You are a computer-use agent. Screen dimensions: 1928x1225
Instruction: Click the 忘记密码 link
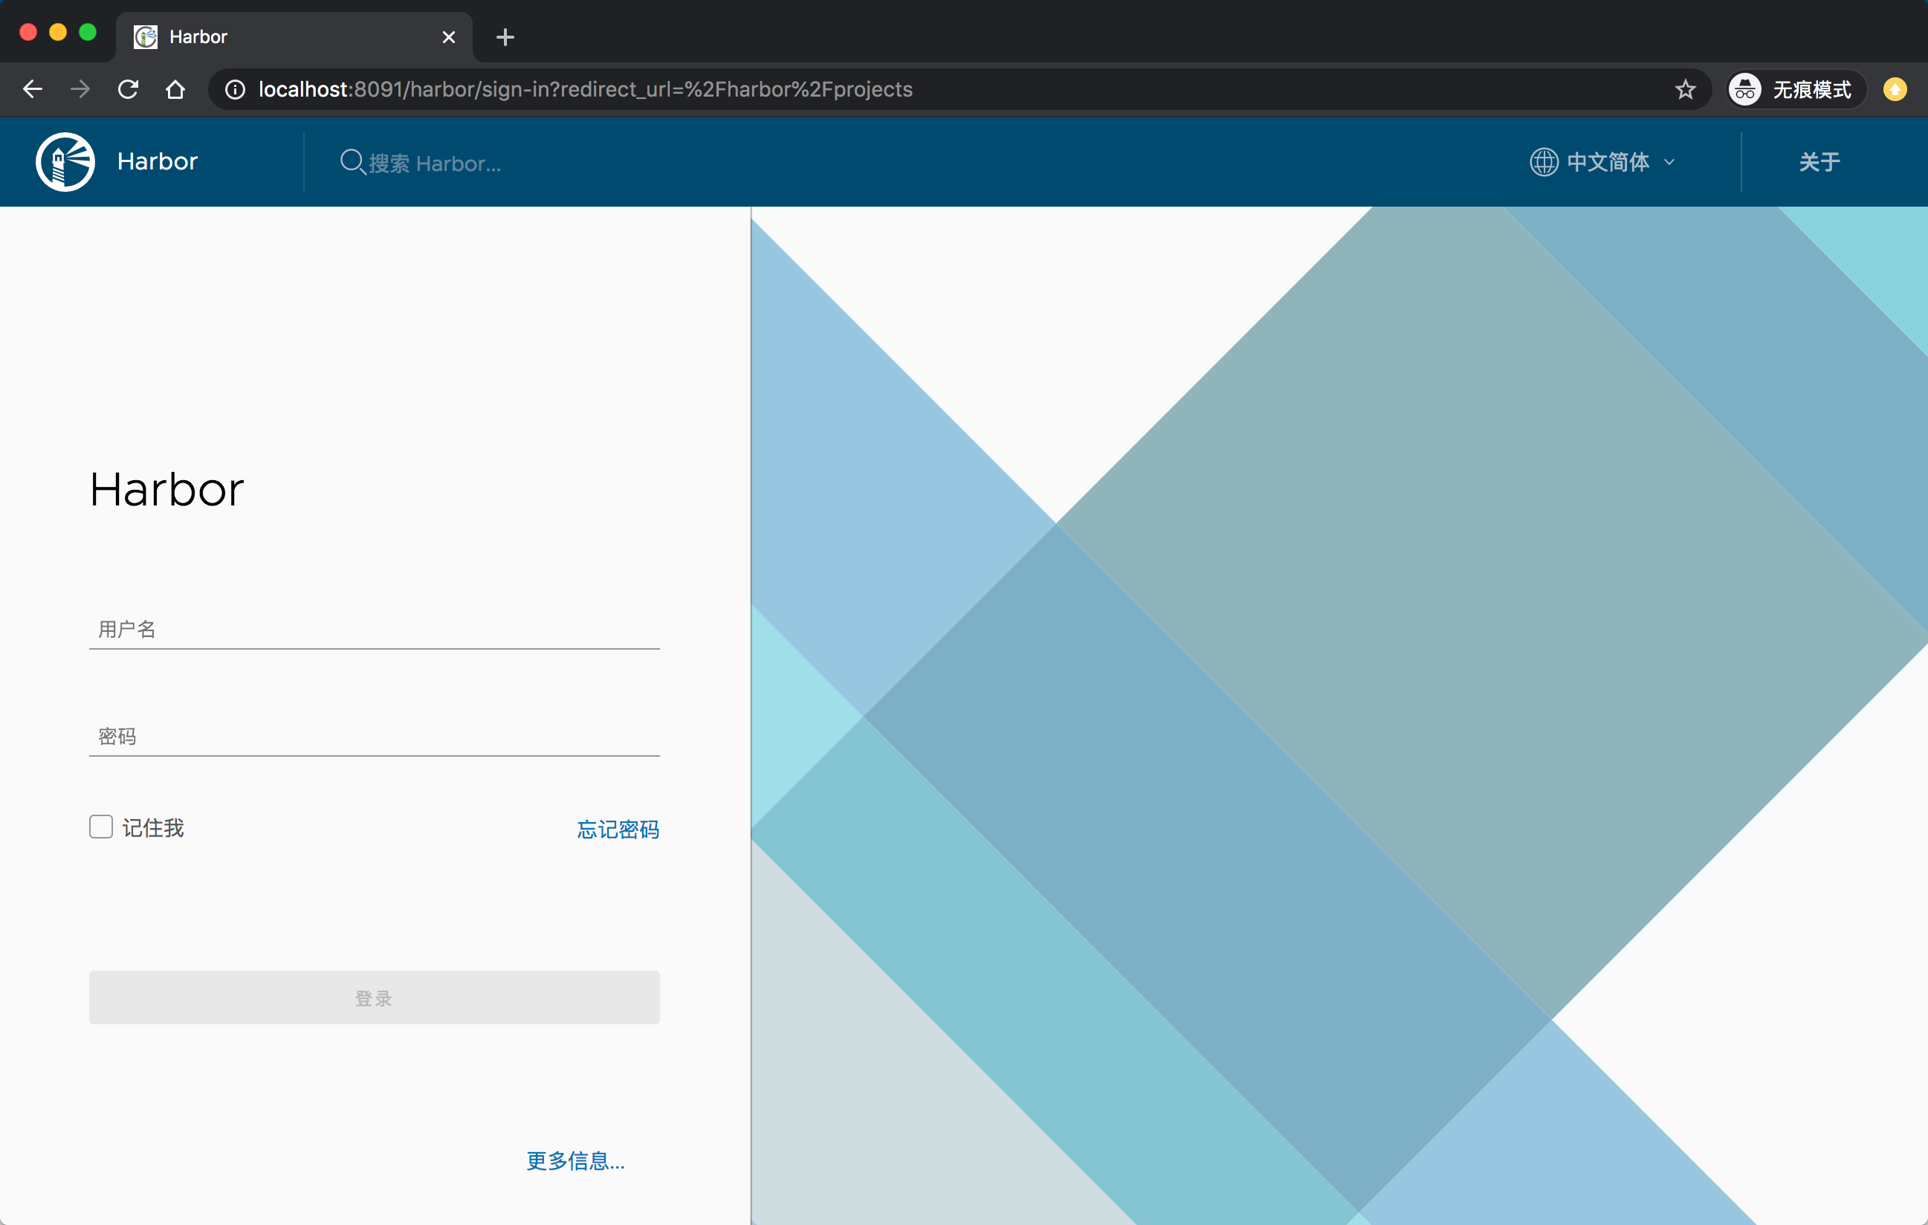coord(618,830)
